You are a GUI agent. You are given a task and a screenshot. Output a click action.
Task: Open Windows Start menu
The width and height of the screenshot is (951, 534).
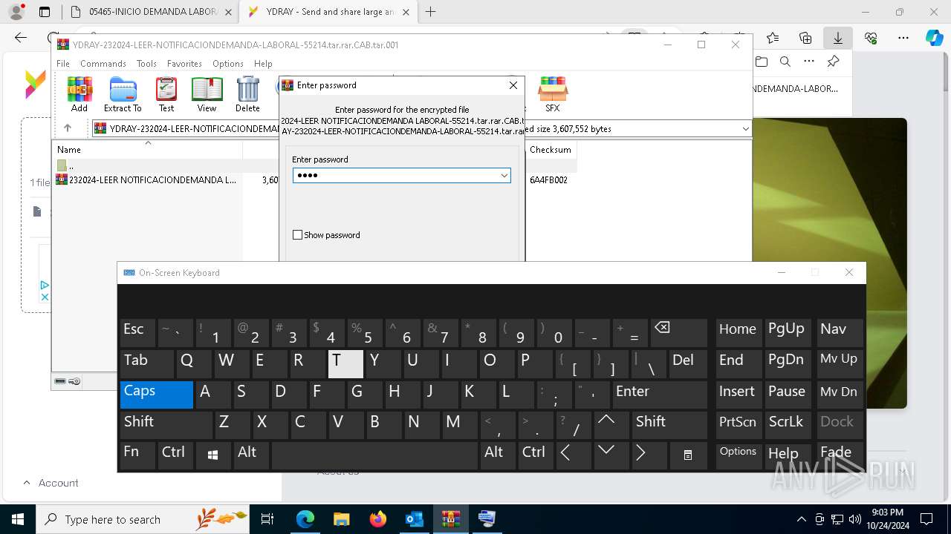coord(18,519)
